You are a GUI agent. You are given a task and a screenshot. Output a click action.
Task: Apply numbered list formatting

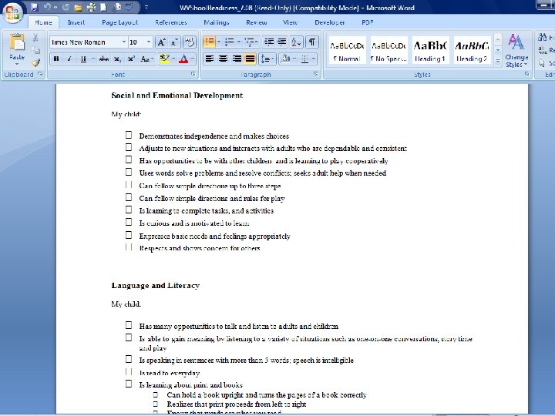point(230,42)
